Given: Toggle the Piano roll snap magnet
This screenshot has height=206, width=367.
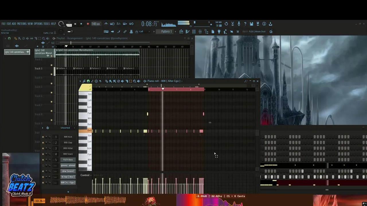Looking at the screenshot, I should click(88, 81).
